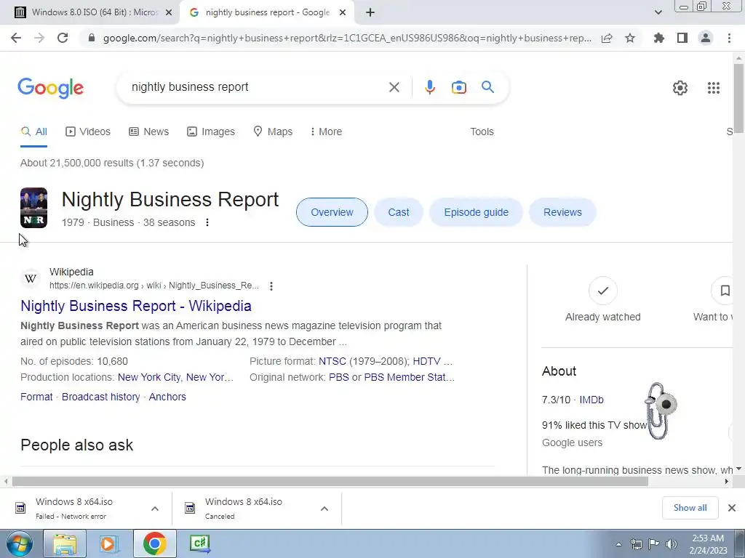Show all downloads button
This screenshot has height=558, width=745.
(690, 508)
